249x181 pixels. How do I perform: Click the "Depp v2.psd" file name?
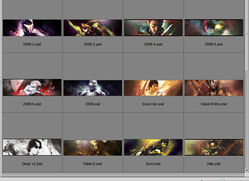click(32, 164)
